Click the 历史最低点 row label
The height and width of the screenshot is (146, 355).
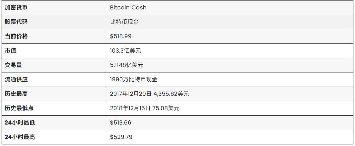tap(19, 108)
